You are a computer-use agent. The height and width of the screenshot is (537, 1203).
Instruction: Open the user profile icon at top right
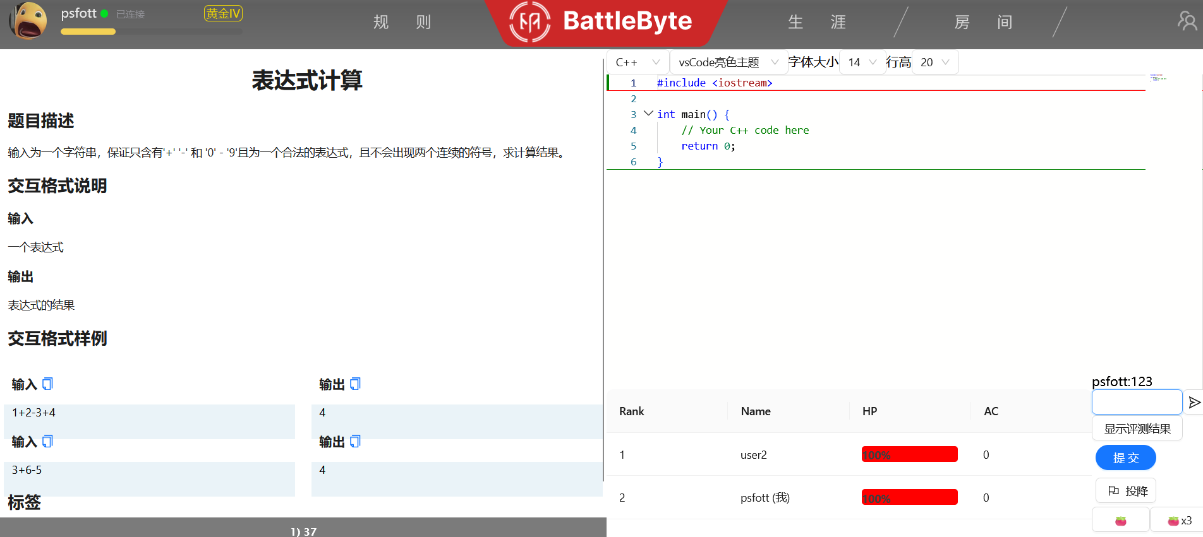(1187, 21)
